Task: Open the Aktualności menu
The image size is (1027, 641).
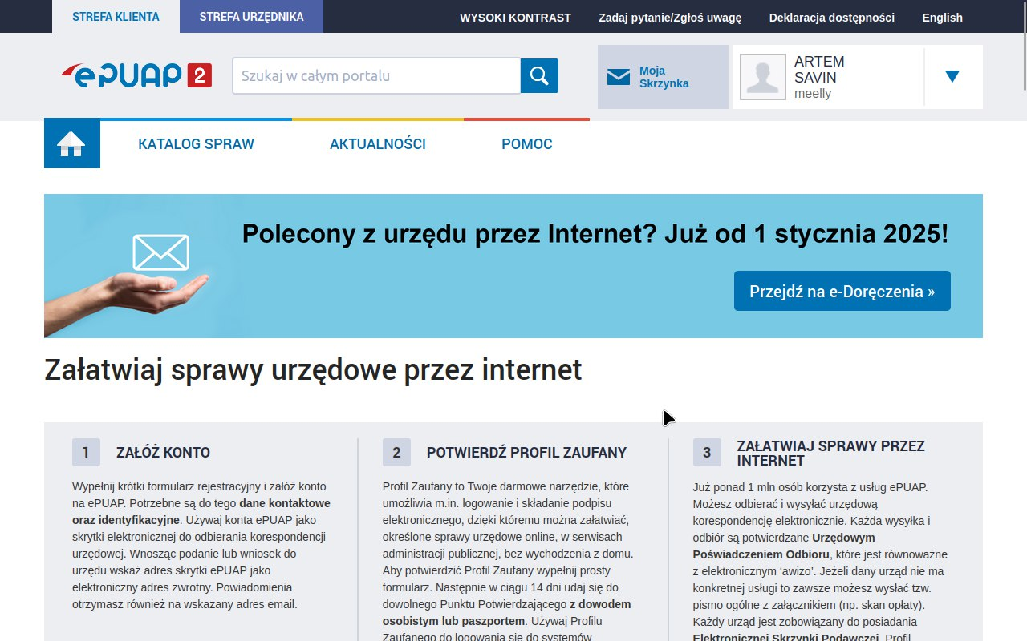Action: (x=378, y=144)
